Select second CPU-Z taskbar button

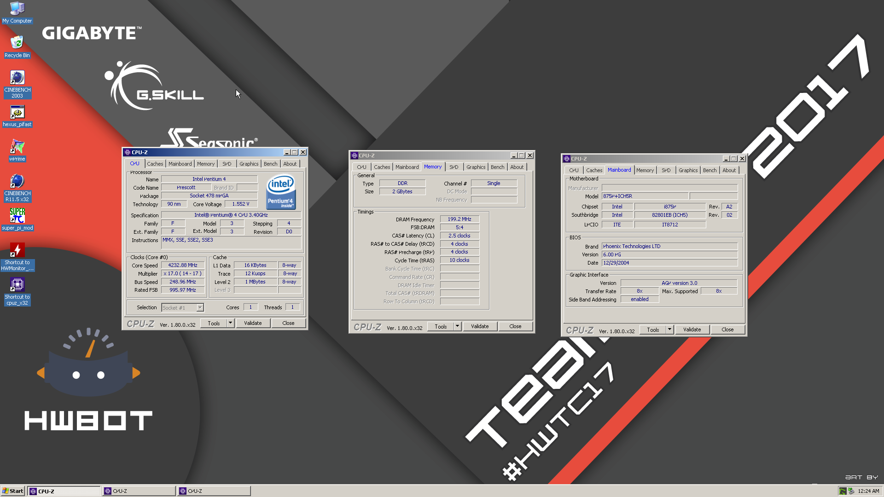[139, 491]
